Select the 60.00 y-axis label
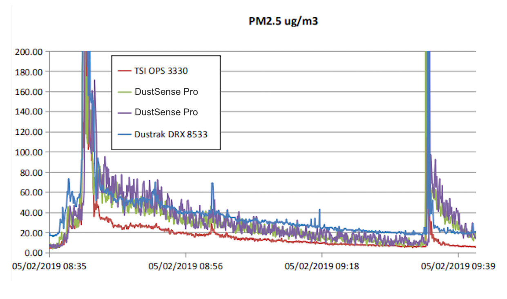The height and width of the screenshot is (299, 507). click(31, 193)
